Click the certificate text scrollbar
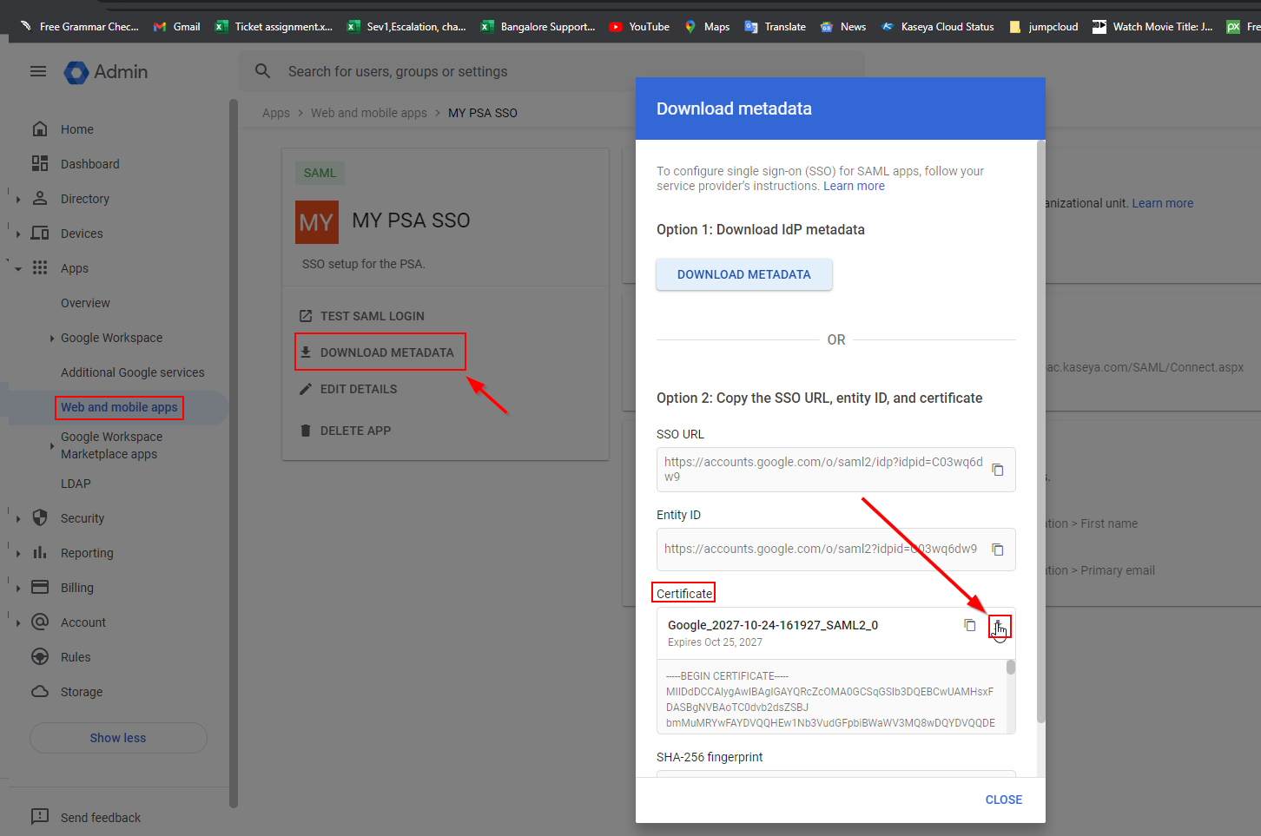This screenshot has height=836, width=1261. [1011, 667]
